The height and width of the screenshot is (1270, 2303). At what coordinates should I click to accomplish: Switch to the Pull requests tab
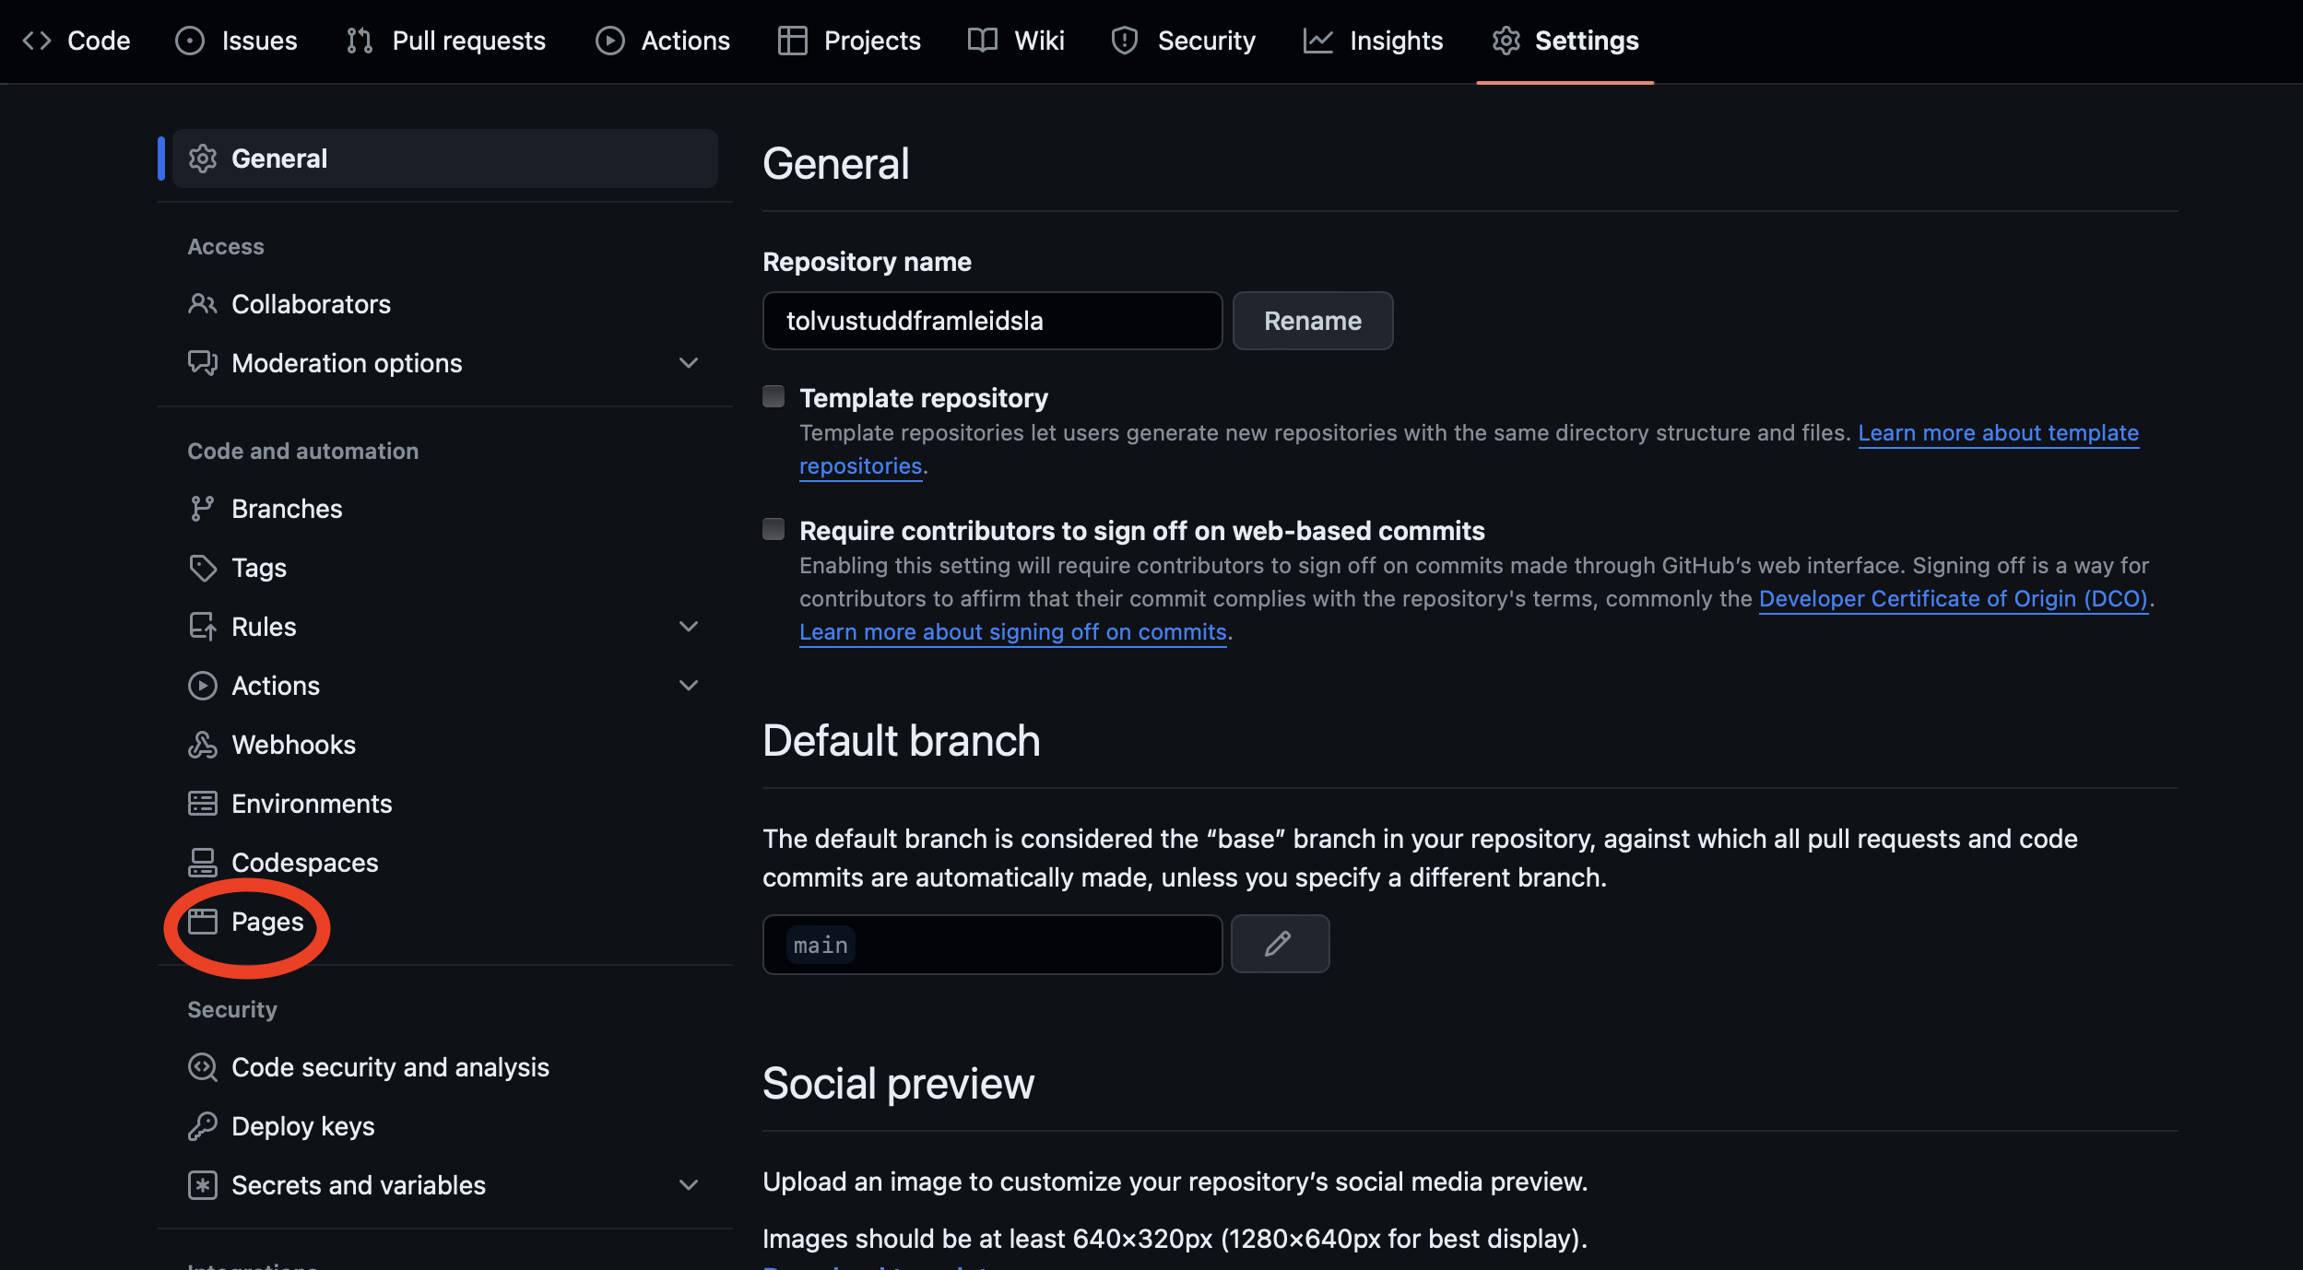(x=446, y=41)
